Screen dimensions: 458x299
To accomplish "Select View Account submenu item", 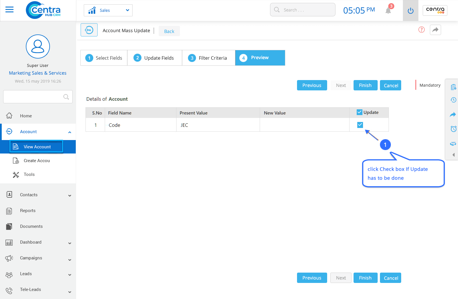I will [38, 147].
